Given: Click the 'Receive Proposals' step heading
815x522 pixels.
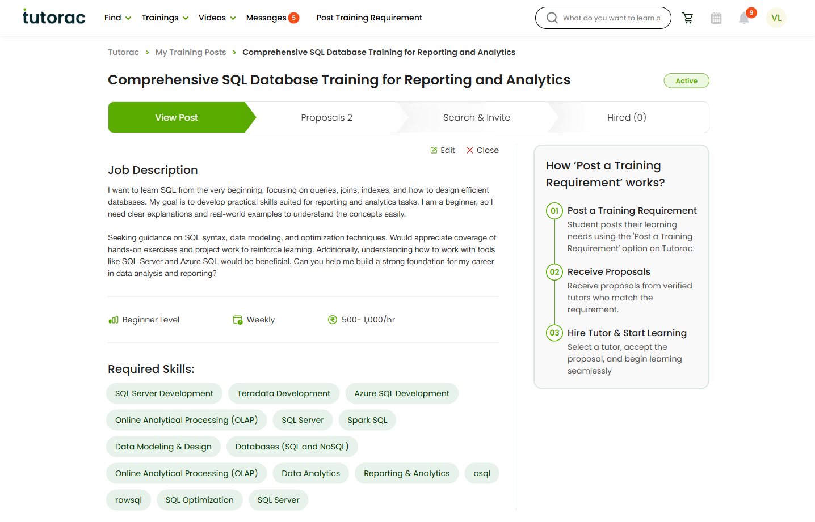Looking at the screenshot, I should 609,271.
